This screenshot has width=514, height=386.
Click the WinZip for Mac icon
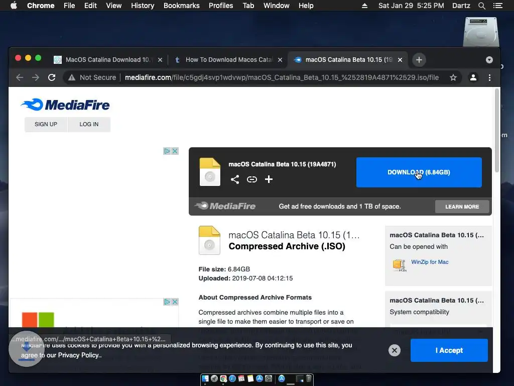(400, 265)
